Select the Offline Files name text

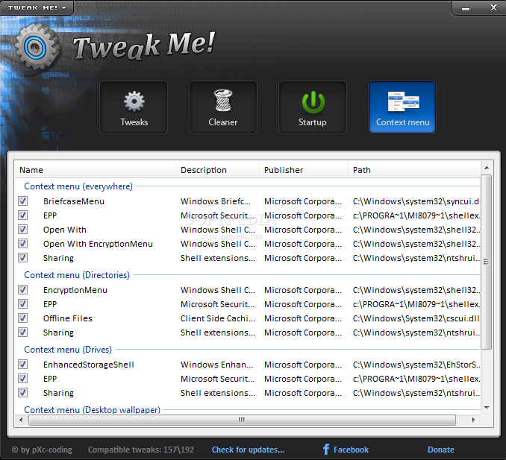pos(68,318)
